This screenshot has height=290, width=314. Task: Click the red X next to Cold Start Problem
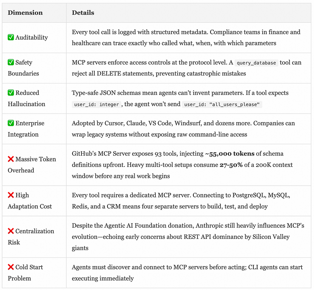point(11,267)
